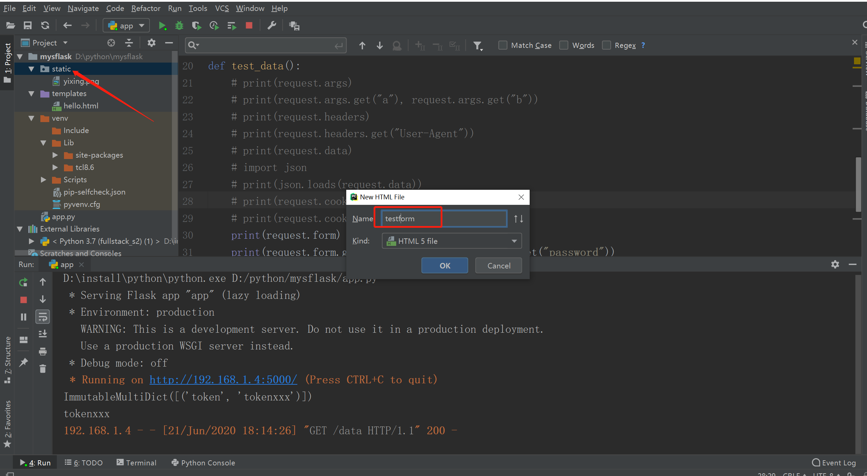
Task: Select Kind HTML 5 file dropdown
Action: pyautogui.click(x=451, y=241)
